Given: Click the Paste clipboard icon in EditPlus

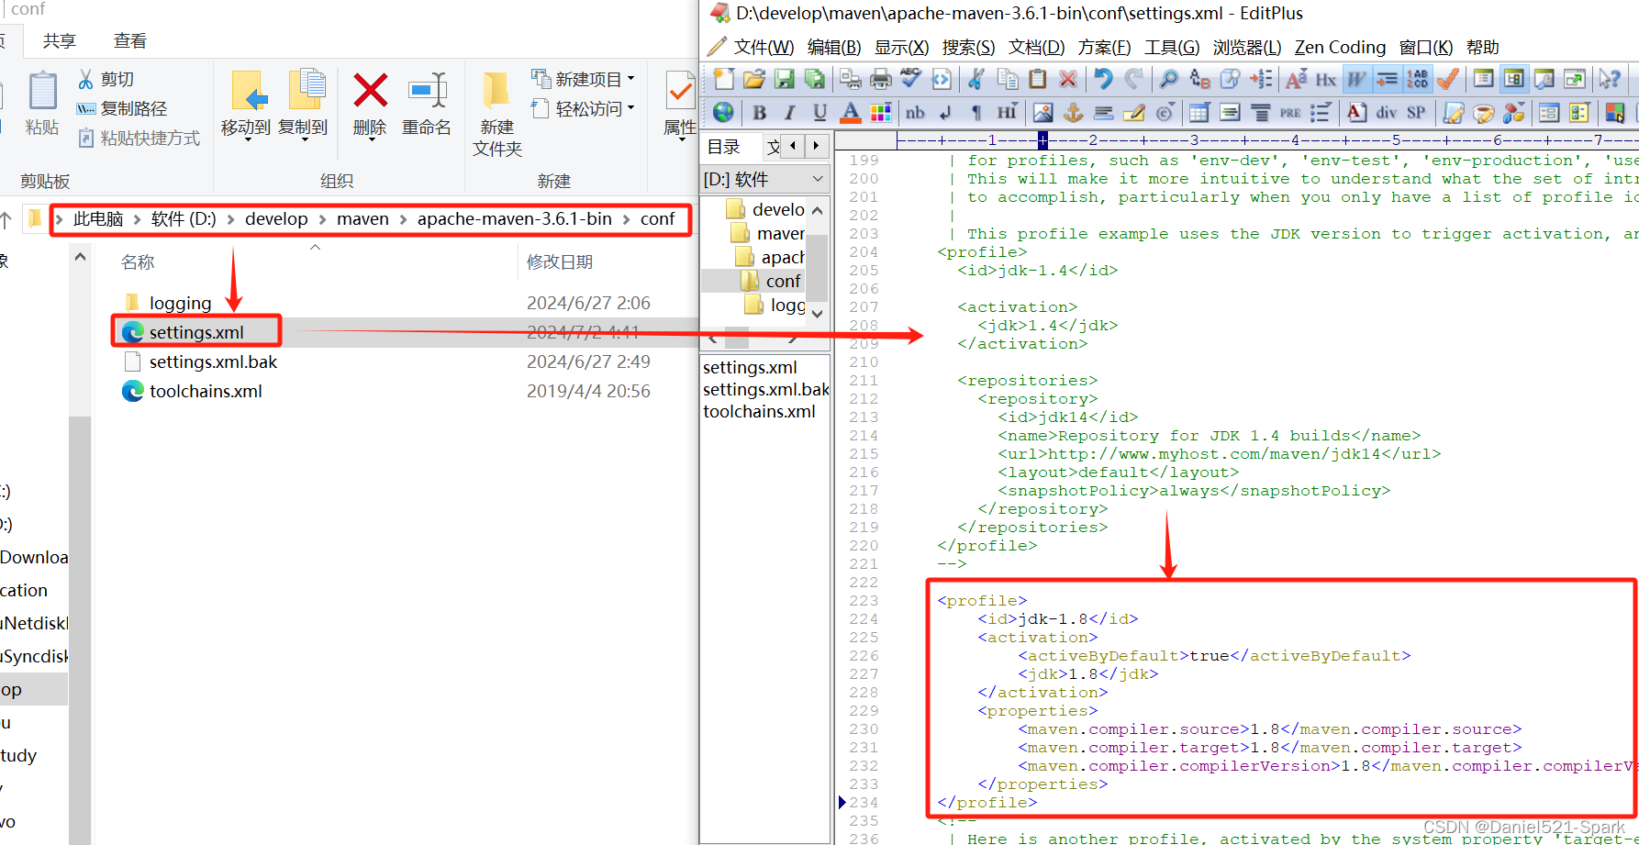Looking at the screenshot, I should tap(1038, 80).
